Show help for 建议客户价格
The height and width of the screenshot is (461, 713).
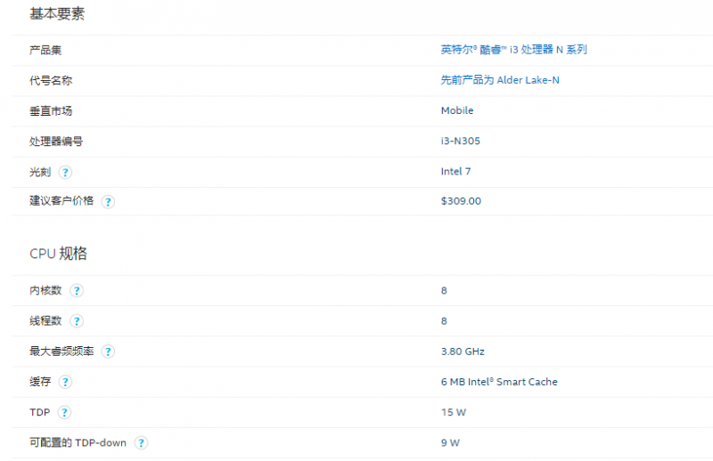click(108, 202)
